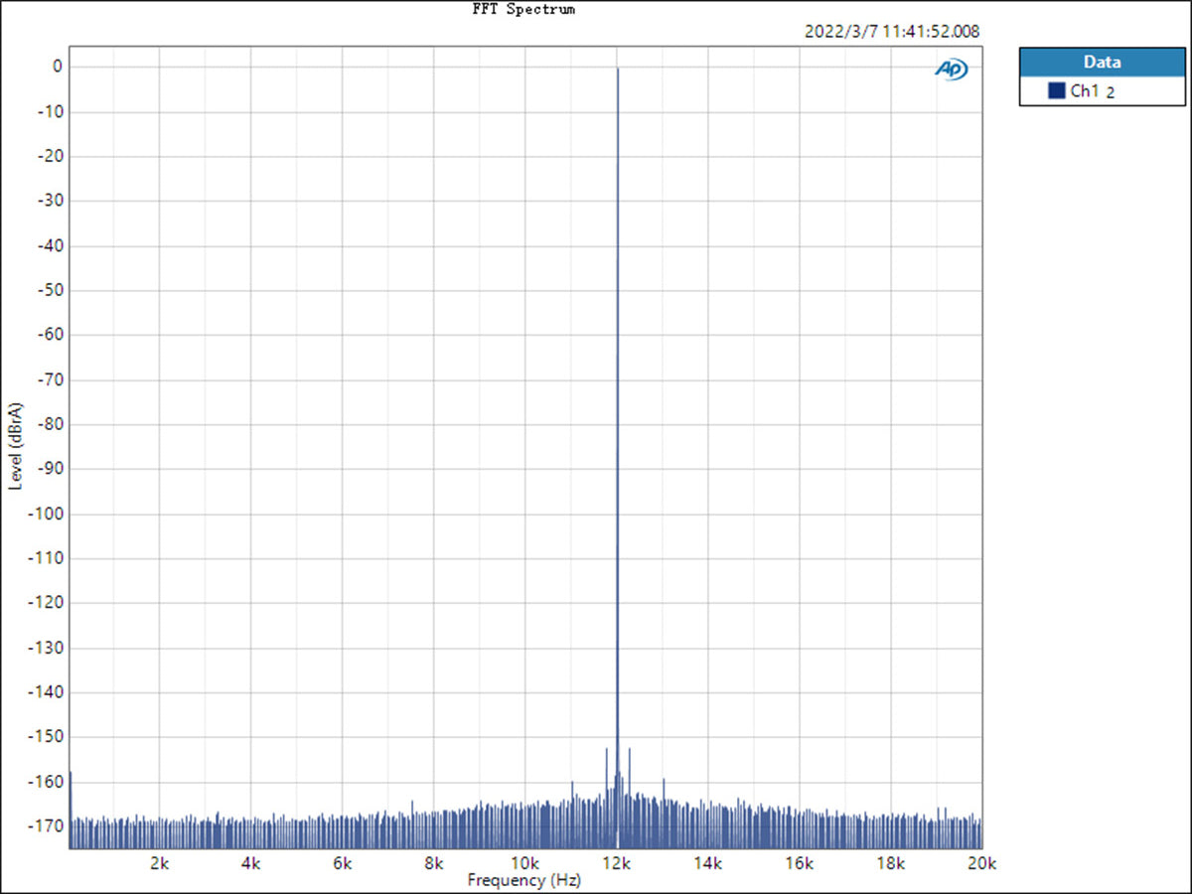Click the FFT Spectrum graph title
The width and height of the screenshot is (1192, 894).
pyautogui.click(x=523, y=9)
